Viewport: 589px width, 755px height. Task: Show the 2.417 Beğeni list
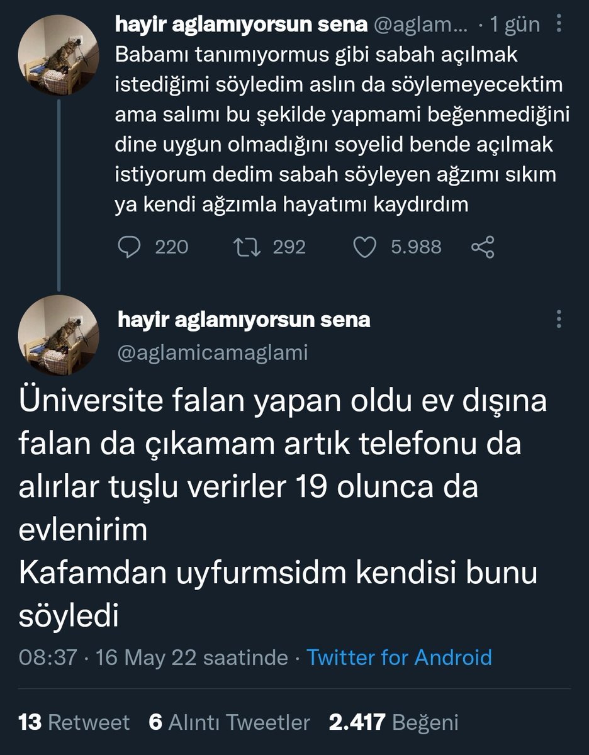point(393,722)
